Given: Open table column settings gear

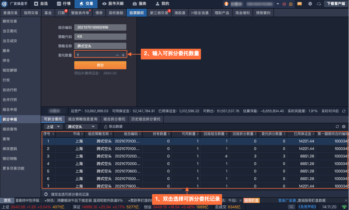Looking at the screenshot, I should click(344, 126).
